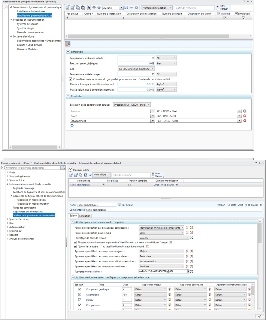Click the filter funnel icon in properties list

point(90,175)
